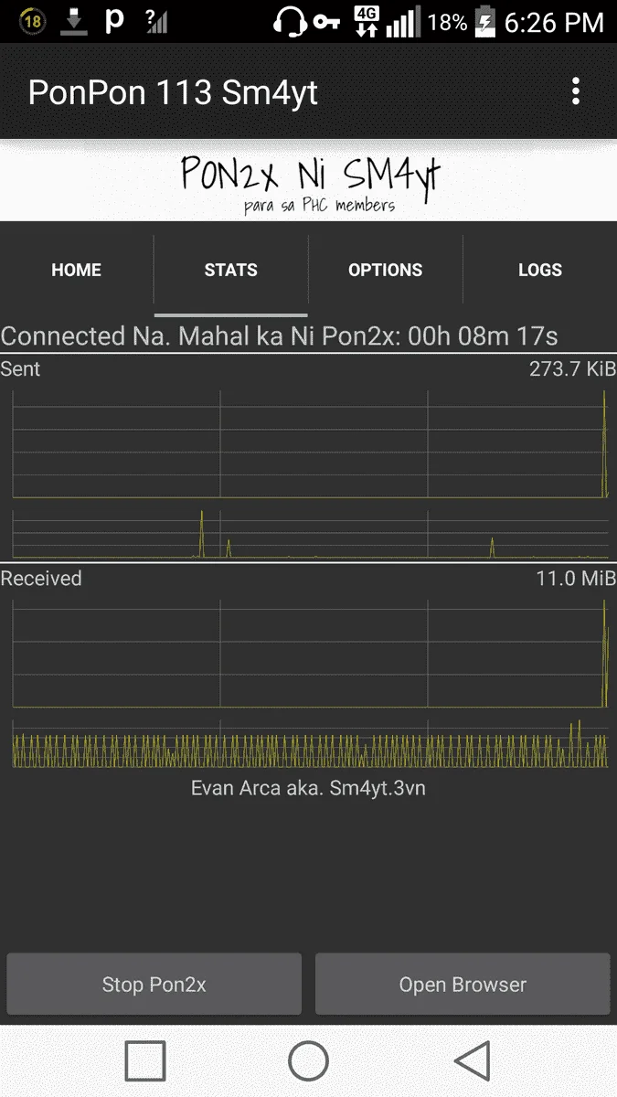Tap the VPN key status icon
The height and width of the screenshot is (1097, 617).
tap(326, 23)
